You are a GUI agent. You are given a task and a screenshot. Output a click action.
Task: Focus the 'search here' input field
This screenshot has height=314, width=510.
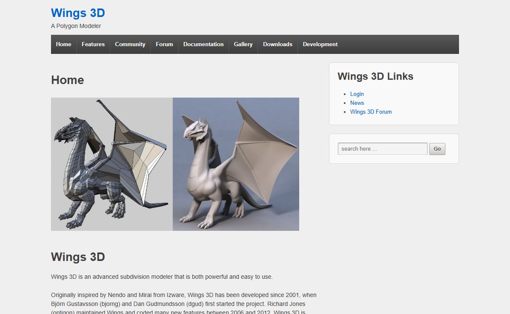pos(382,149)
